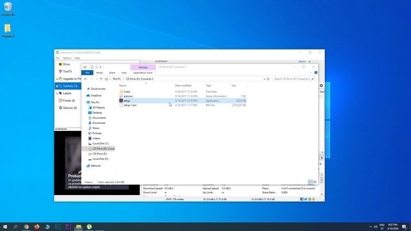
Task: Open the uTorrent Options menu
Action: coord(67,58)
